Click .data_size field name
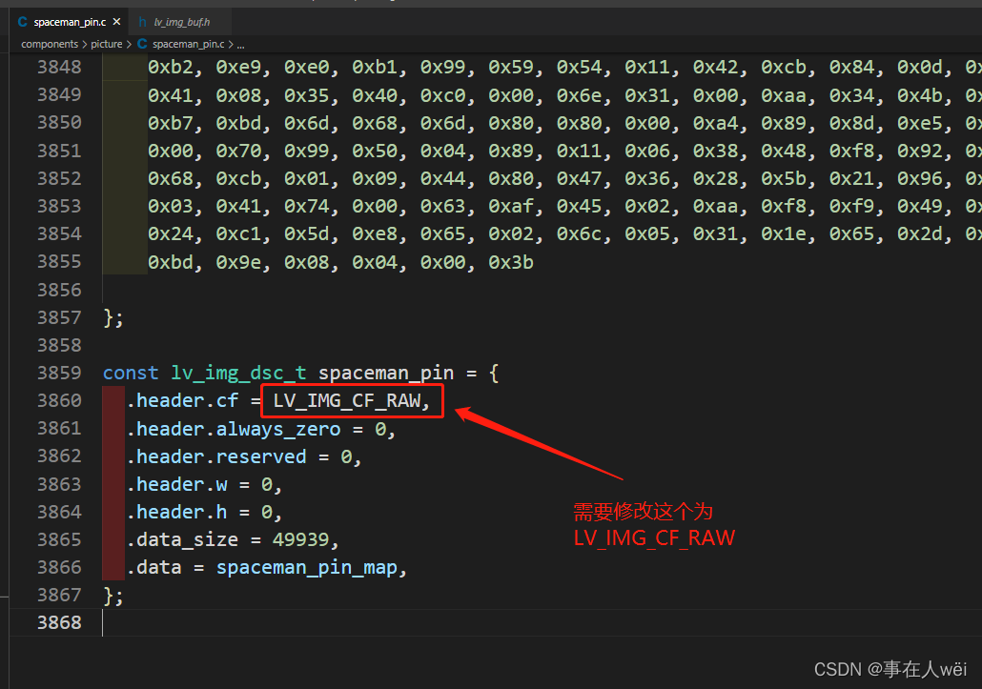Image resolution: width=982 pixels, height=689 pixels. 182,540
